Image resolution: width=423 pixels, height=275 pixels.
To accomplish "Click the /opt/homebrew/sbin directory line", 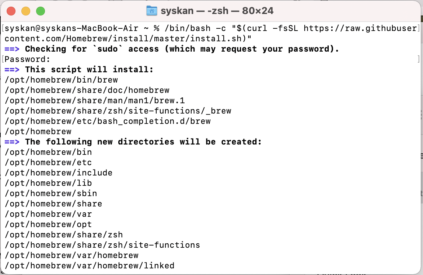I will tap(51, 194).
